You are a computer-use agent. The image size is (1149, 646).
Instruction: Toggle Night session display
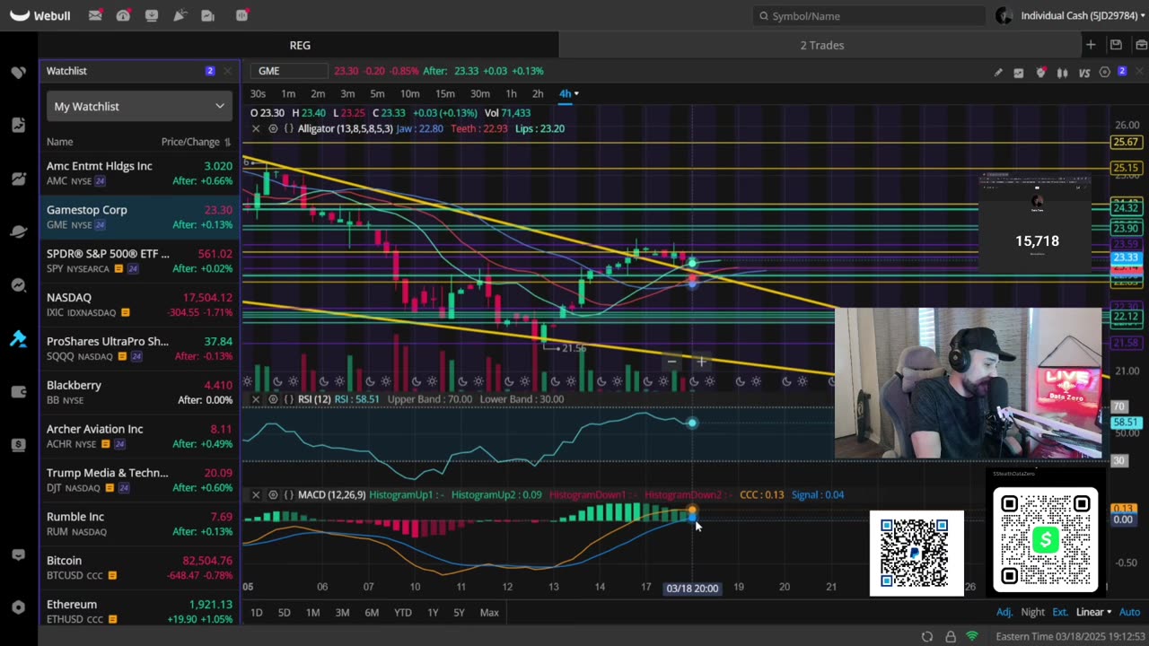click(1033, 612)
